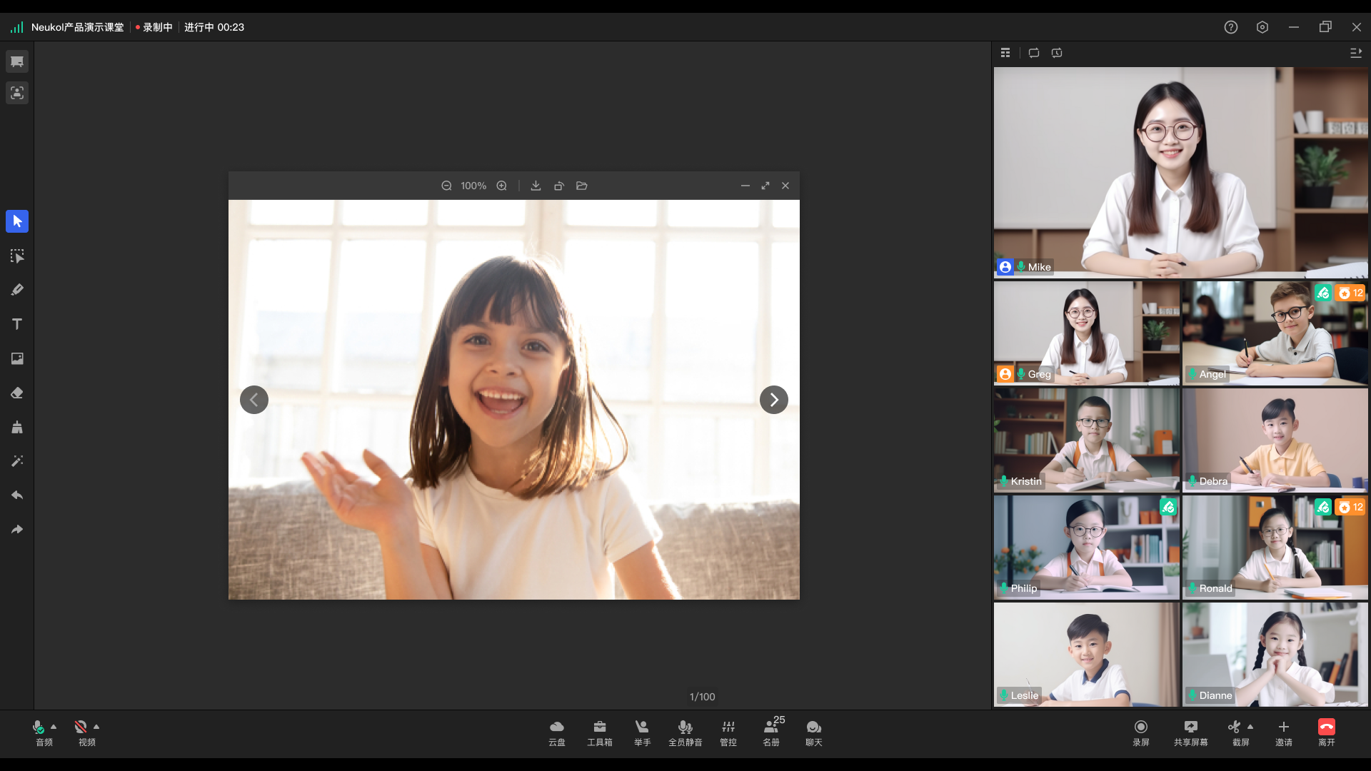Mute all participants 全员静音

[x=685, y=732]
